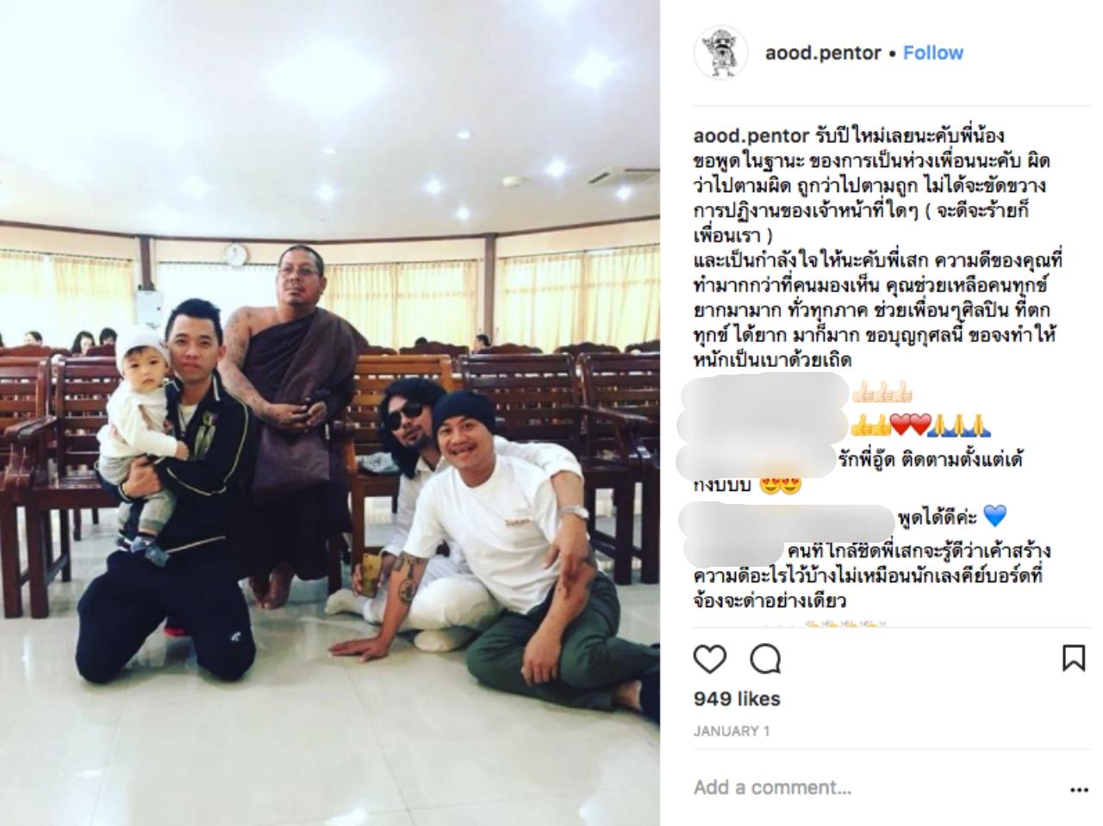
Task: Open the aood.pentor username in the header
Action: click(823, 53)
